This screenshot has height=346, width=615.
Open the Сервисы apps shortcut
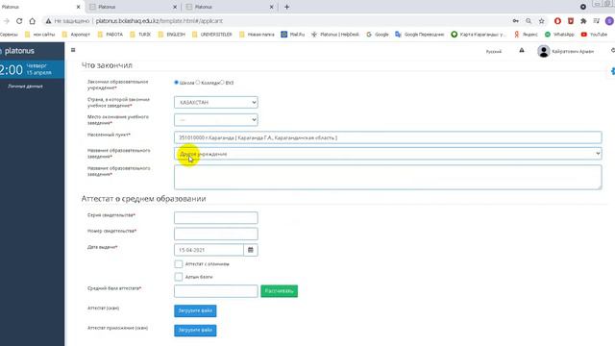pyautogui.click(x=9, y=35)
